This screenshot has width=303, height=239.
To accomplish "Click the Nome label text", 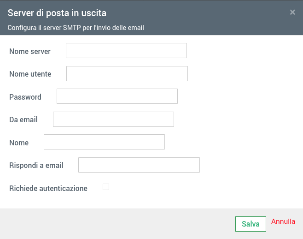I will tap(19, 143).
